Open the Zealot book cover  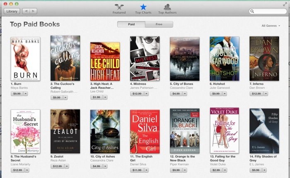pos(65,131)
